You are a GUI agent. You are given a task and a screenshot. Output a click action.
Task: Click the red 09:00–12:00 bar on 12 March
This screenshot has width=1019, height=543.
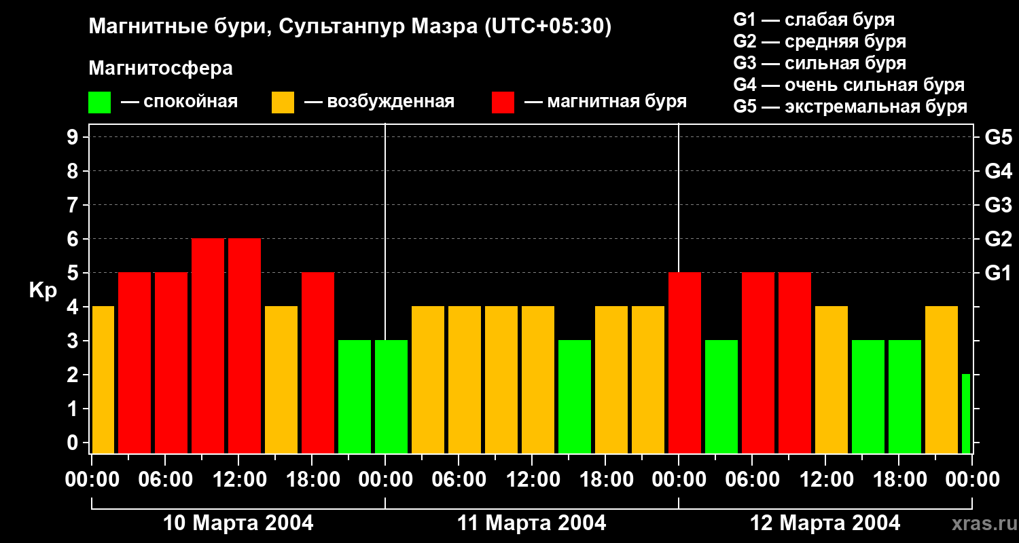coord(795,362)
